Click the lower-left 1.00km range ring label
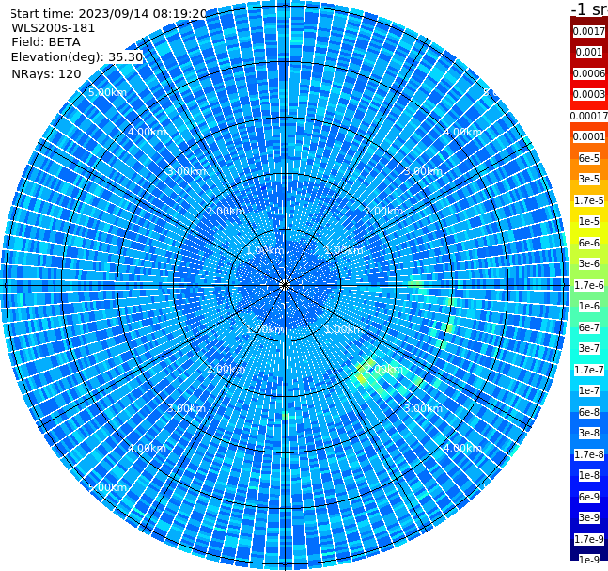Screen dimensions: 608x571 (x=265, y=329)
